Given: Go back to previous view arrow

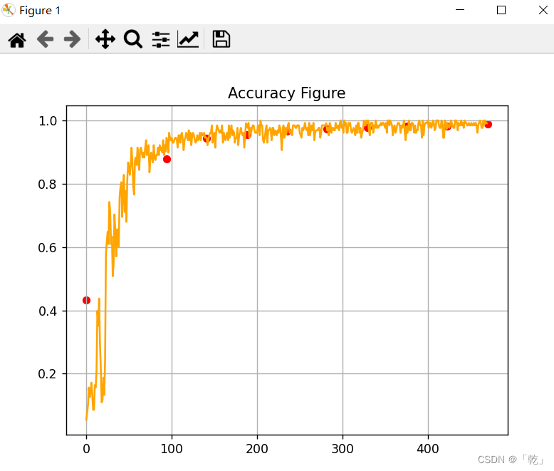Looking at the screenshot, I should [46, 39].
